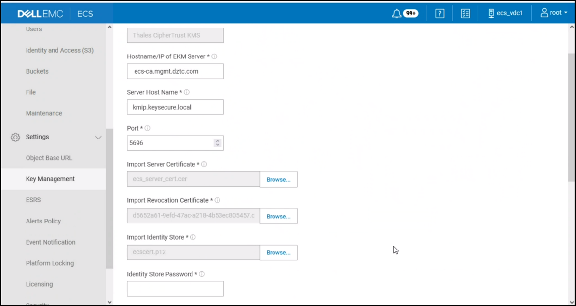Click the Port number field

coord(175,143)
